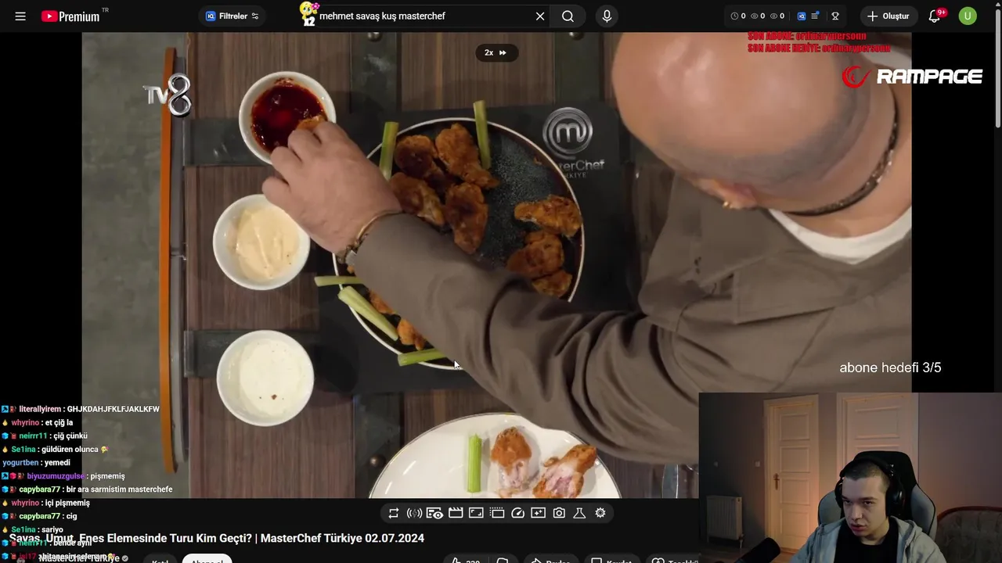Open the experiments flask icon
The width and height of the screenshot is (1002, 563).
[579, 513]
